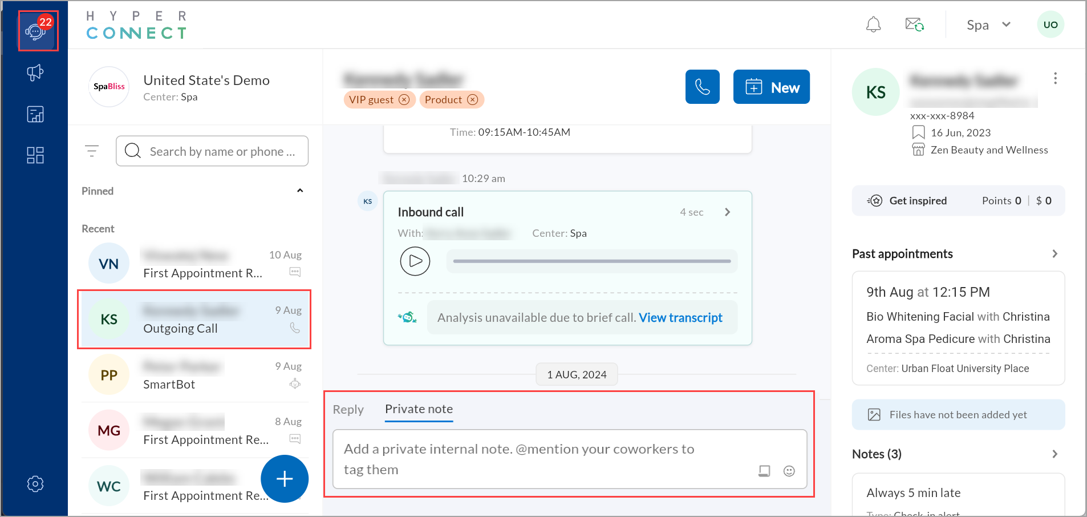Open the canned responses icon in note box
This screenshot has width=1087, height=517.
[764, 471]
